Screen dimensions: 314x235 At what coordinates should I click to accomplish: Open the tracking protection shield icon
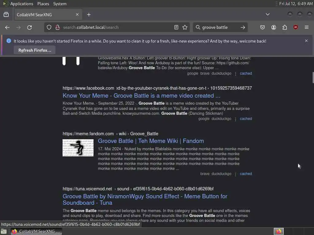click(49, 27)
